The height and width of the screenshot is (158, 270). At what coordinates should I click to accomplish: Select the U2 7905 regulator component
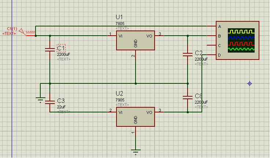click(136, 117)
